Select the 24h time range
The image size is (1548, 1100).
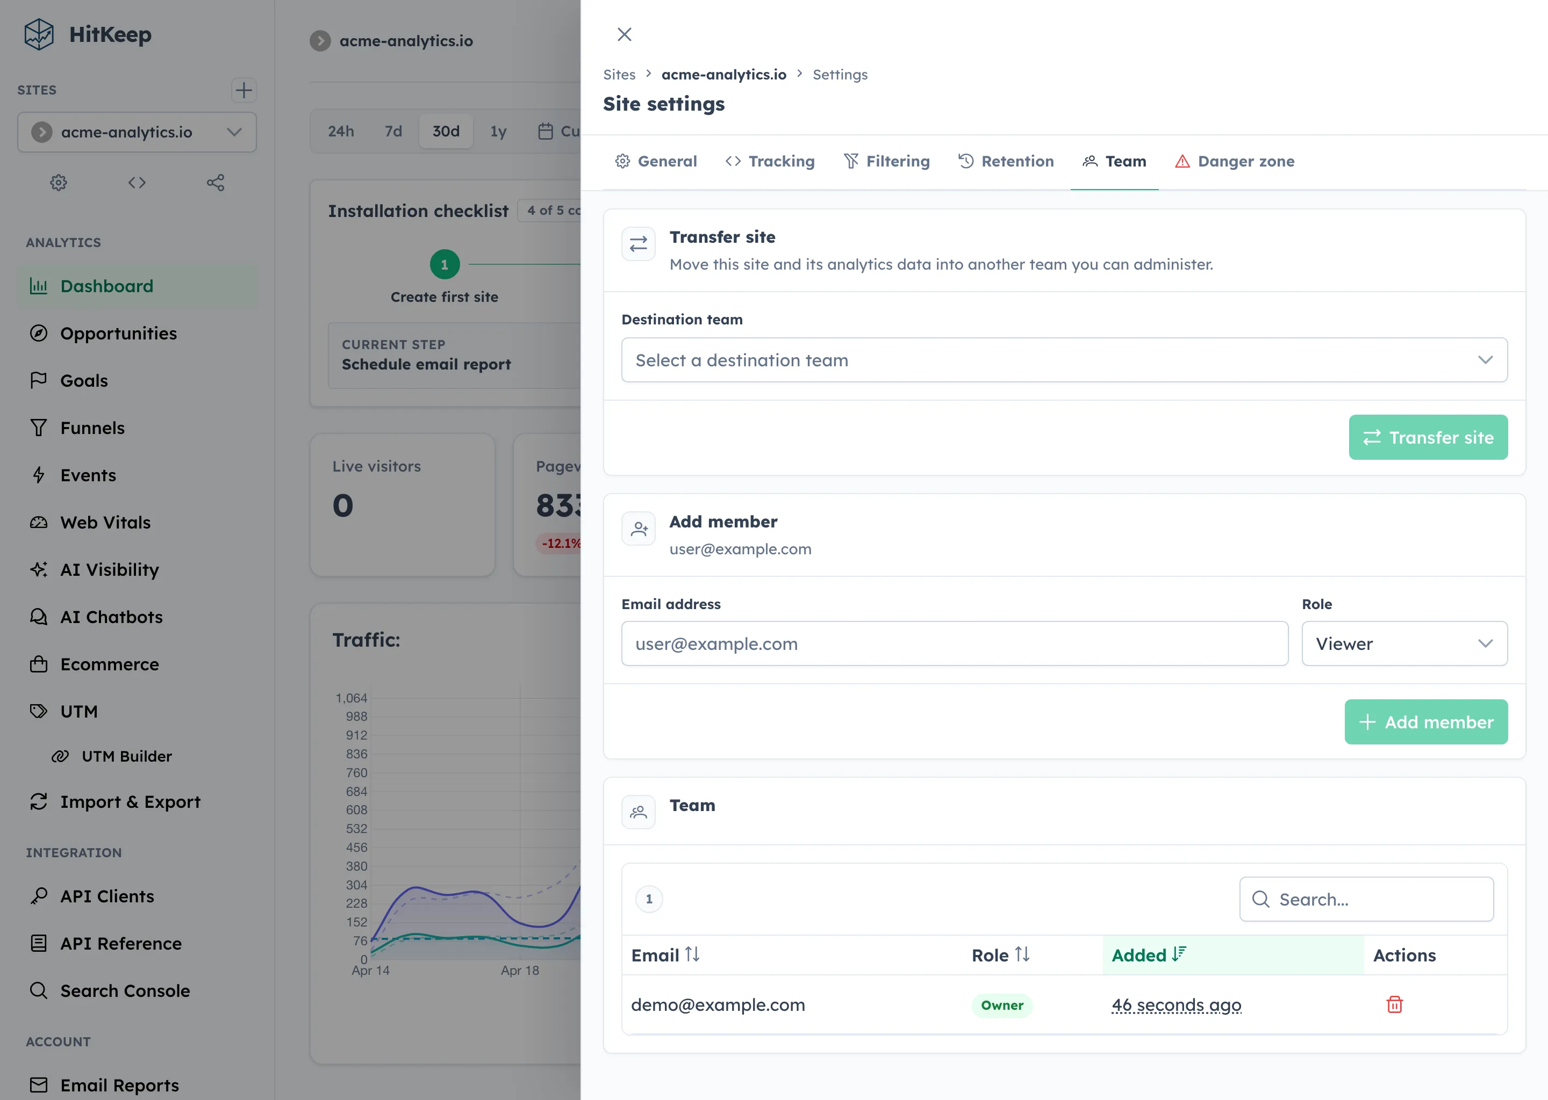[341, 132]
